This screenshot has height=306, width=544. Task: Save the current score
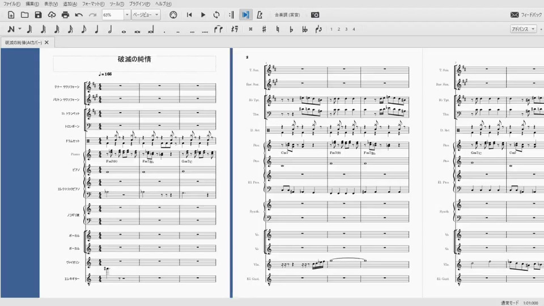coord(38,15)
